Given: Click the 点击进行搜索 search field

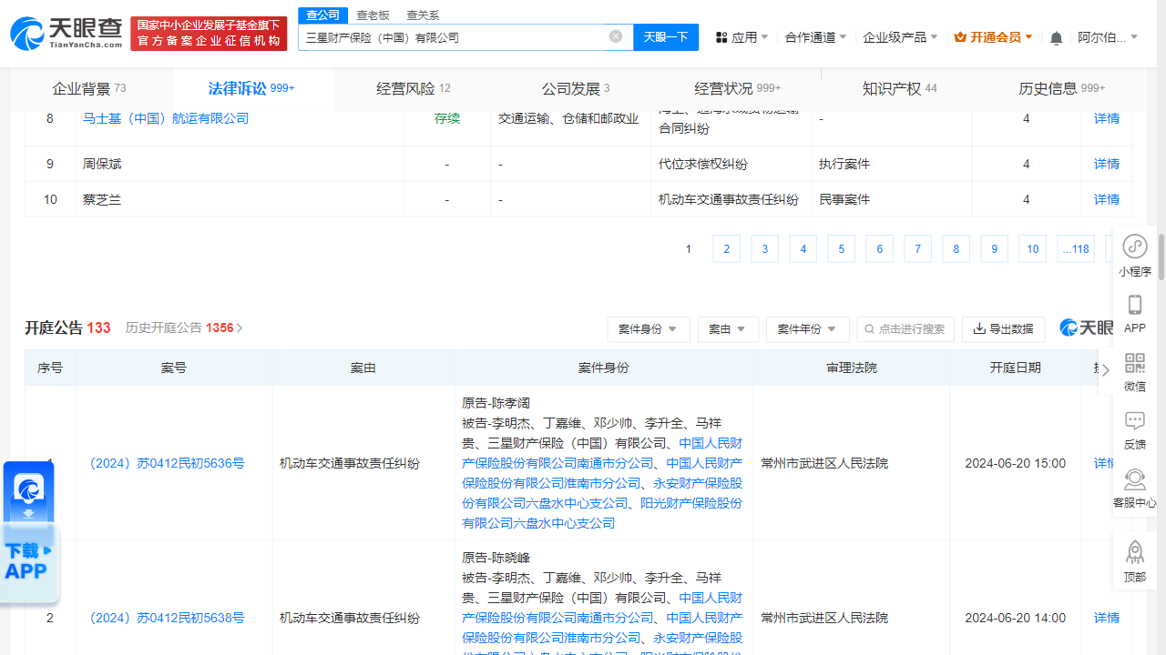Looking at the screenshot, I should click(x=905, y=329).
